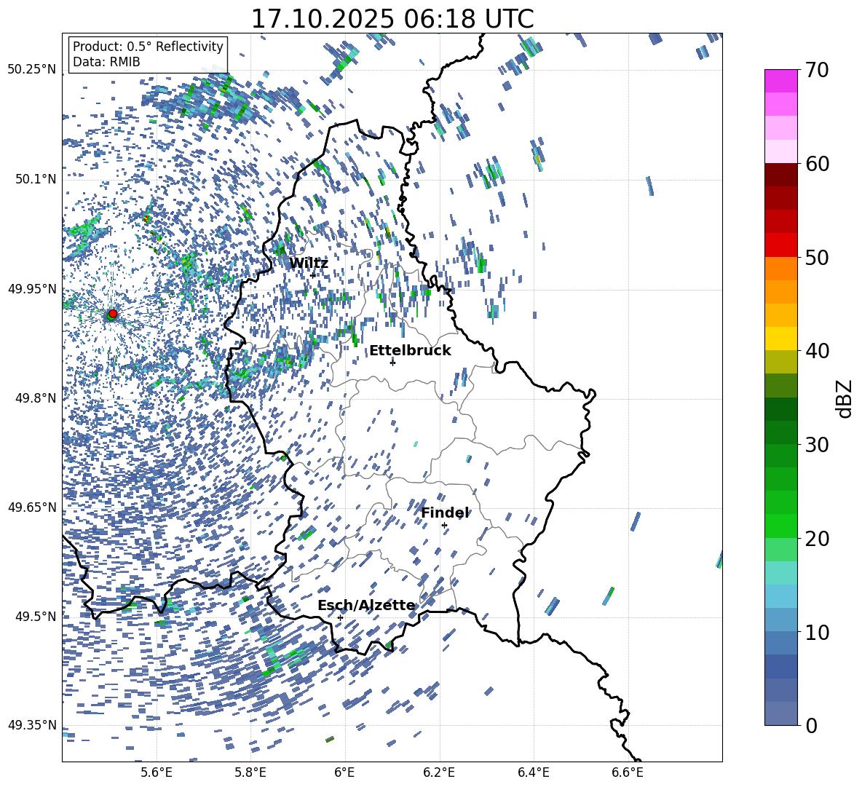This screenshot has height=787, width=862.
Task: Pick the bright red colorbar segment near 50
Action: click(x=781, y=245)
